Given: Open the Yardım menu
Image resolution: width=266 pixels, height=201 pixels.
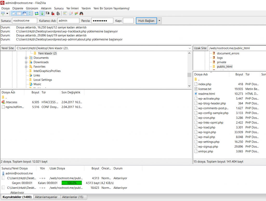Looking at the screenshot, I should (86, 8).
